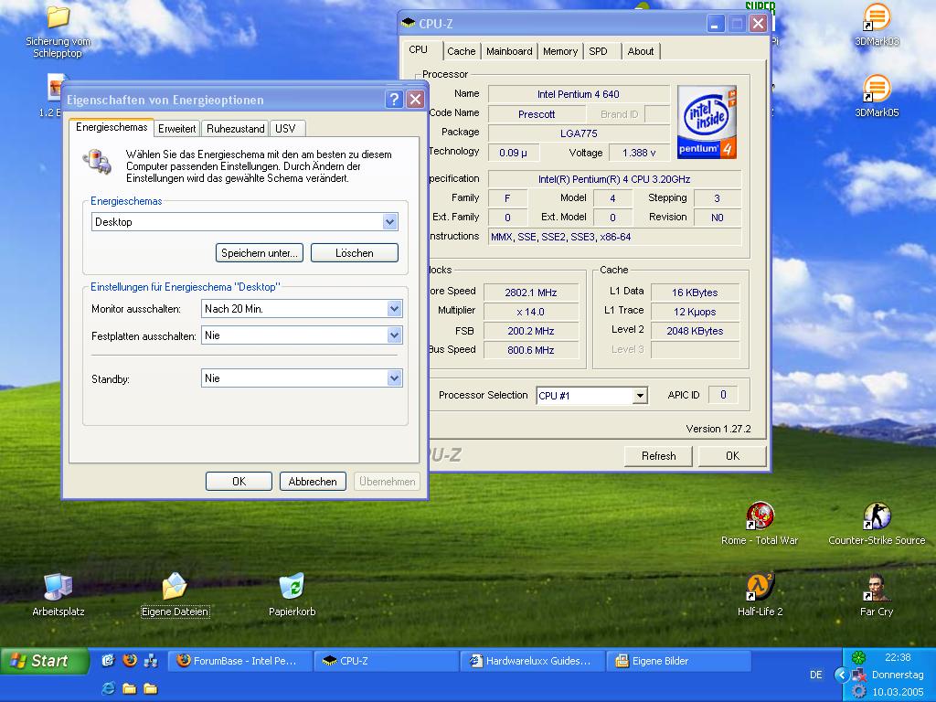Expand hidden tray icons arrow
This screenshot has height=702, width=936.
841,675
